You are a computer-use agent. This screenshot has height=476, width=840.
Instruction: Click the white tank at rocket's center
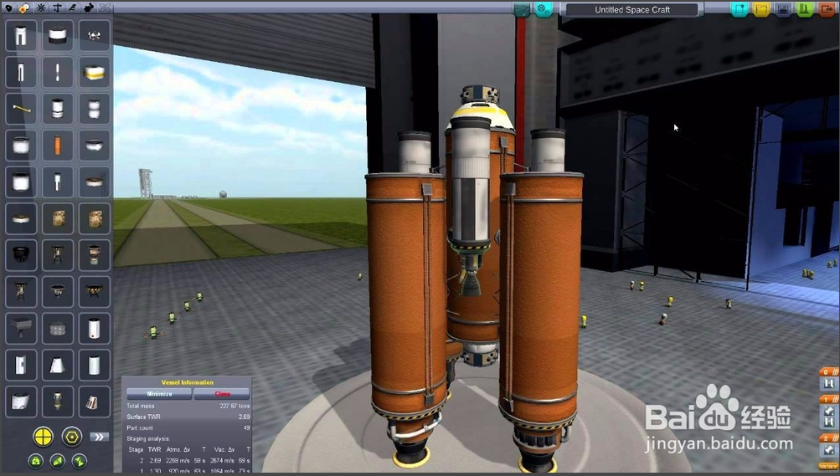[x=470, y=182]
